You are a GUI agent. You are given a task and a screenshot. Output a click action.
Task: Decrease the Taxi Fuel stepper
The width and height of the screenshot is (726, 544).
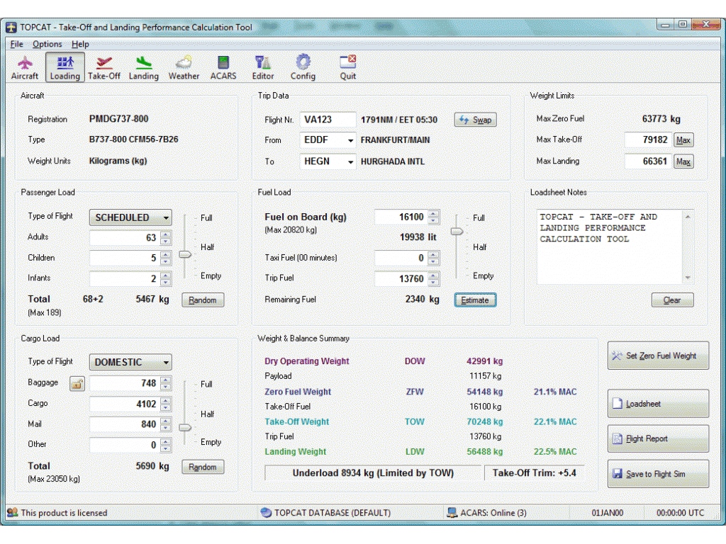point(433,261)
